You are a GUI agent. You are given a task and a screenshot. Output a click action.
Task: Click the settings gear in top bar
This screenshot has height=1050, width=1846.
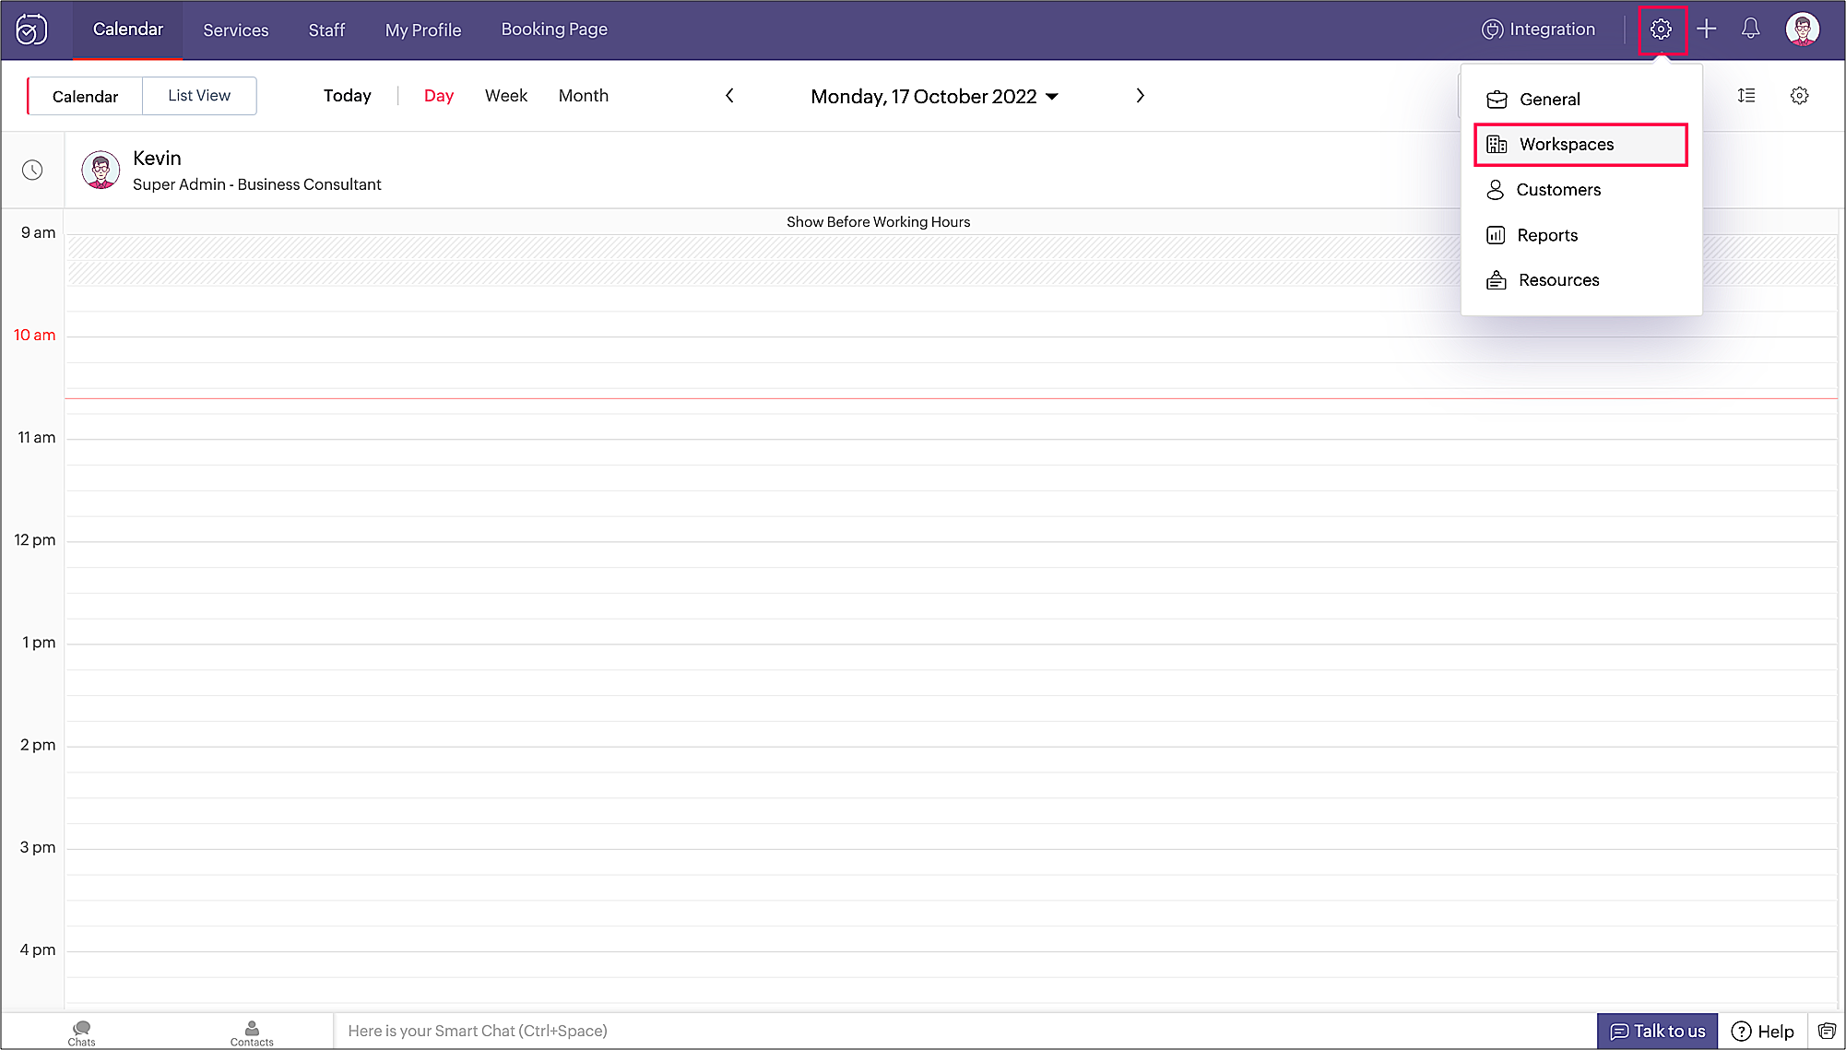(1661, 29)
